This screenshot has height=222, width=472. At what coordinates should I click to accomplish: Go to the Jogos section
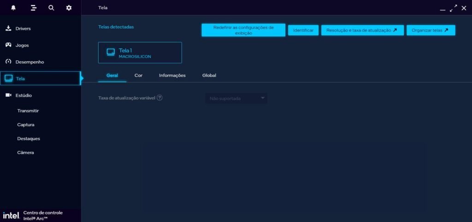tap(22, 45)
